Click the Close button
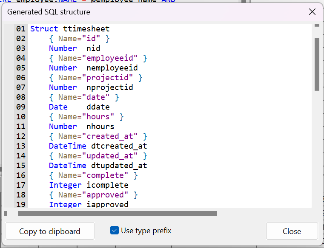This screenshot has width=324, height=248. 292,231
